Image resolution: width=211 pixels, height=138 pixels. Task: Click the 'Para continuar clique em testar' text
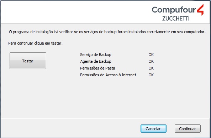coord(35,43)
